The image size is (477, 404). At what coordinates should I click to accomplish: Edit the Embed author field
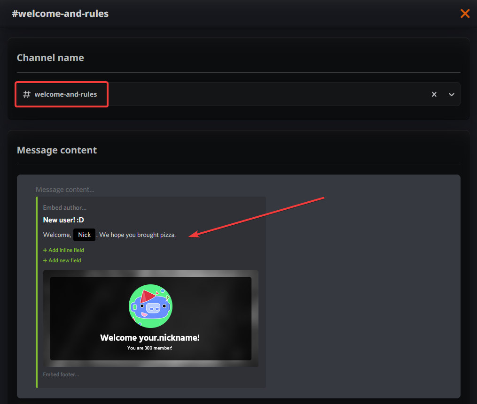(x=64, y=207)
